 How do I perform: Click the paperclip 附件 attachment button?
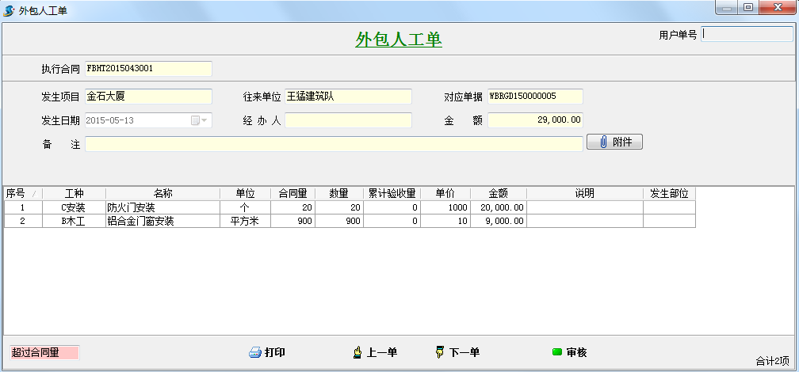tap(614, 142)
